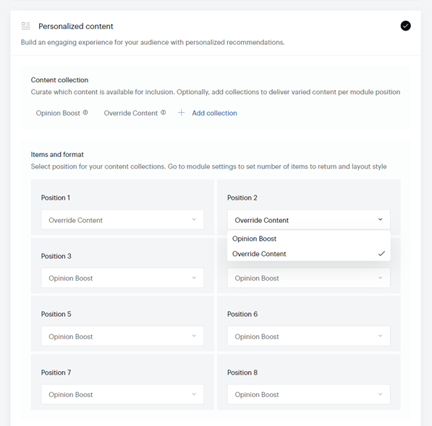Choose Opinion Boost in the open menu
Screen dimensions: 432x426
(308, 239)
